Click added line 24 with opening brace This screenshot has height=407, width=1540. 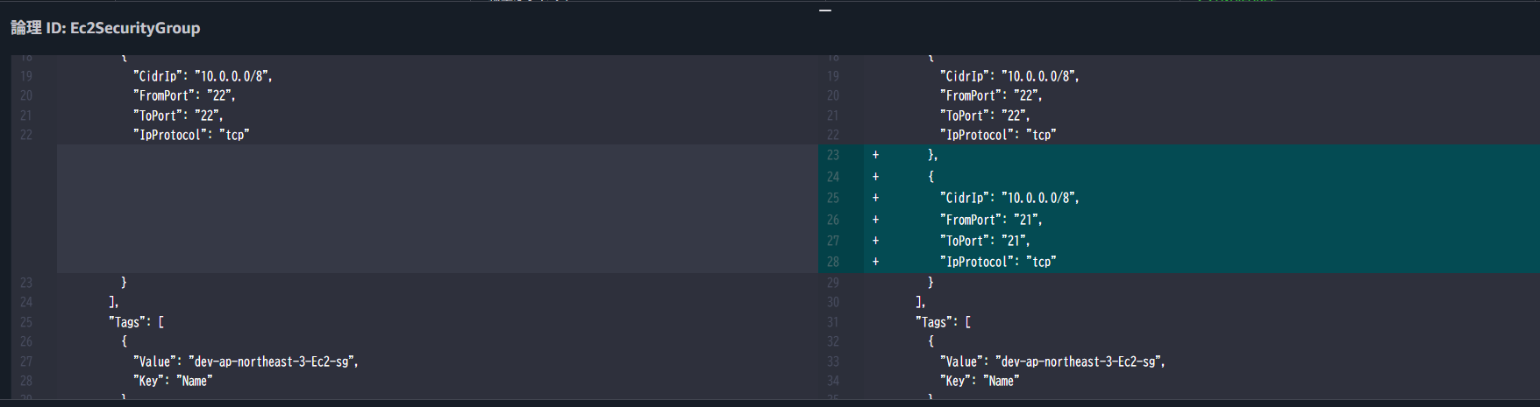[x=930, y=176]
